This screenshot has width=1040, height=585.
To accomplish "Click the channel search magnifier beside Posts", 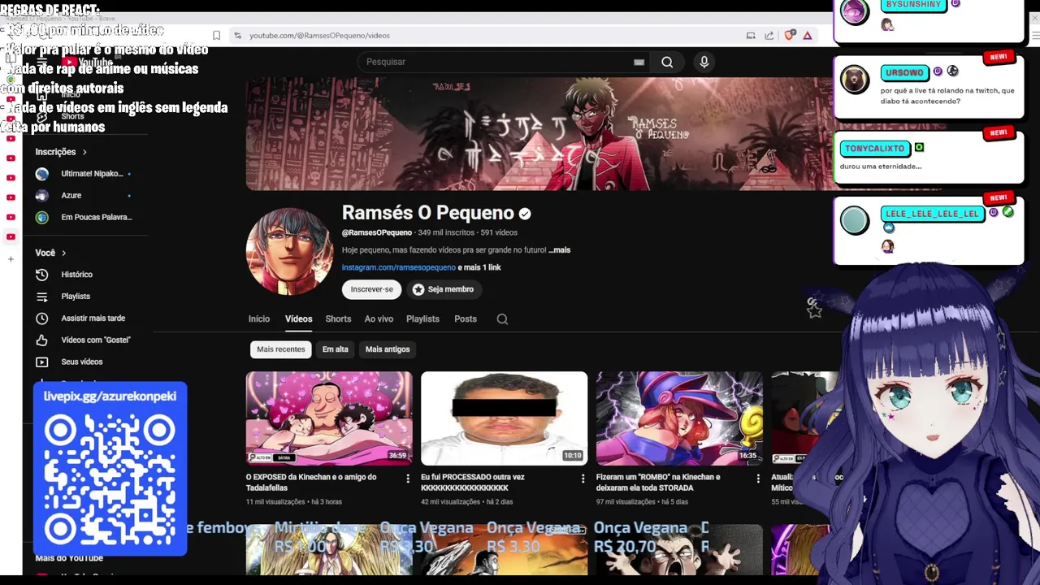I will (502, 319).
